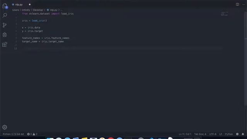Change Tab Size: 4 indentation setting
The image size is (247, 139).
pyautogui.click(x=200, y=134)
